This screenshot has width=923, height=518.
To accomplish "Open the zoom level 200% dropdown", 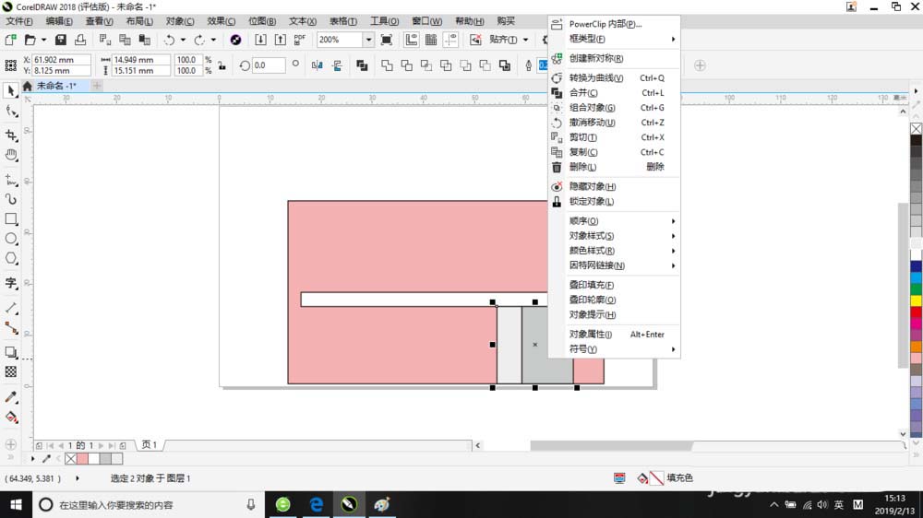I will tap(368, 40).
